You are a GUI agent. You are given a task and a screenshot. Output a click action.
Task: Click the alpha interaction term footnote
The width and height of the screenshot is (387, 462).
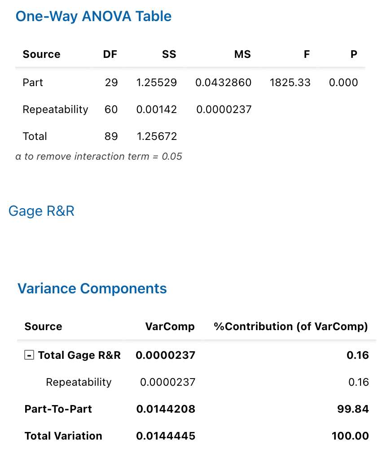99,157
